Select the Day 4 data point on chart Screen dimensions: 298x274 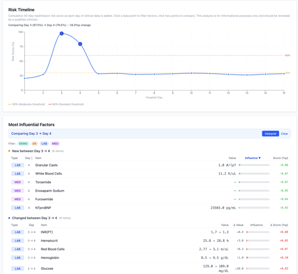click(80, 44)
